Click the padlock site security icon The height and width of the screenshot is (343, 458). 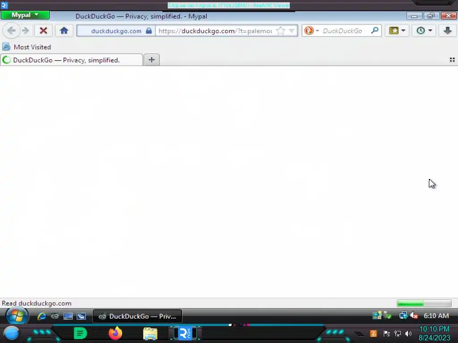[148, 31]
